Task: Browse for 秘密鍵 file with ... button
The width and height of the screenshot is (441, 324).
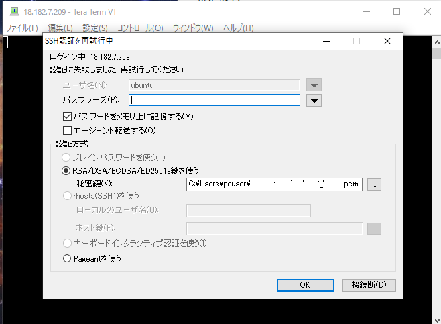Action: [374, 184]
